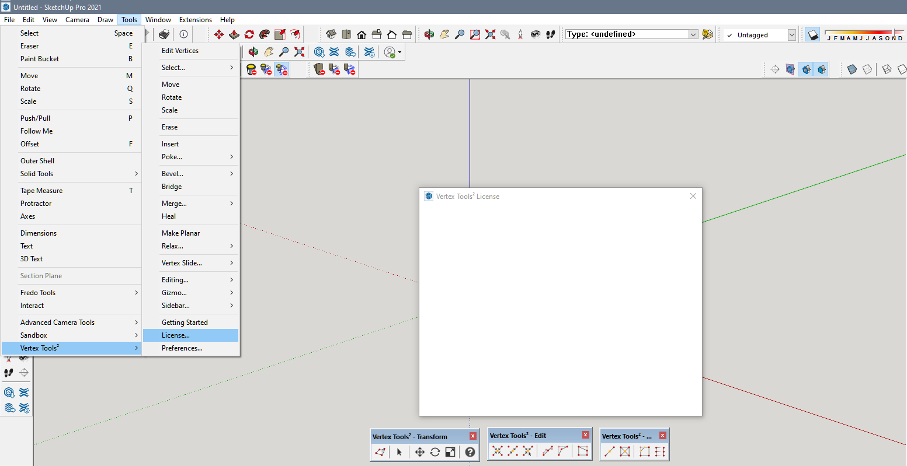Open the Untagged tag dropdown
Viewport: 907px width, 466px height.
pyautogui.click(x=792, y=35)
